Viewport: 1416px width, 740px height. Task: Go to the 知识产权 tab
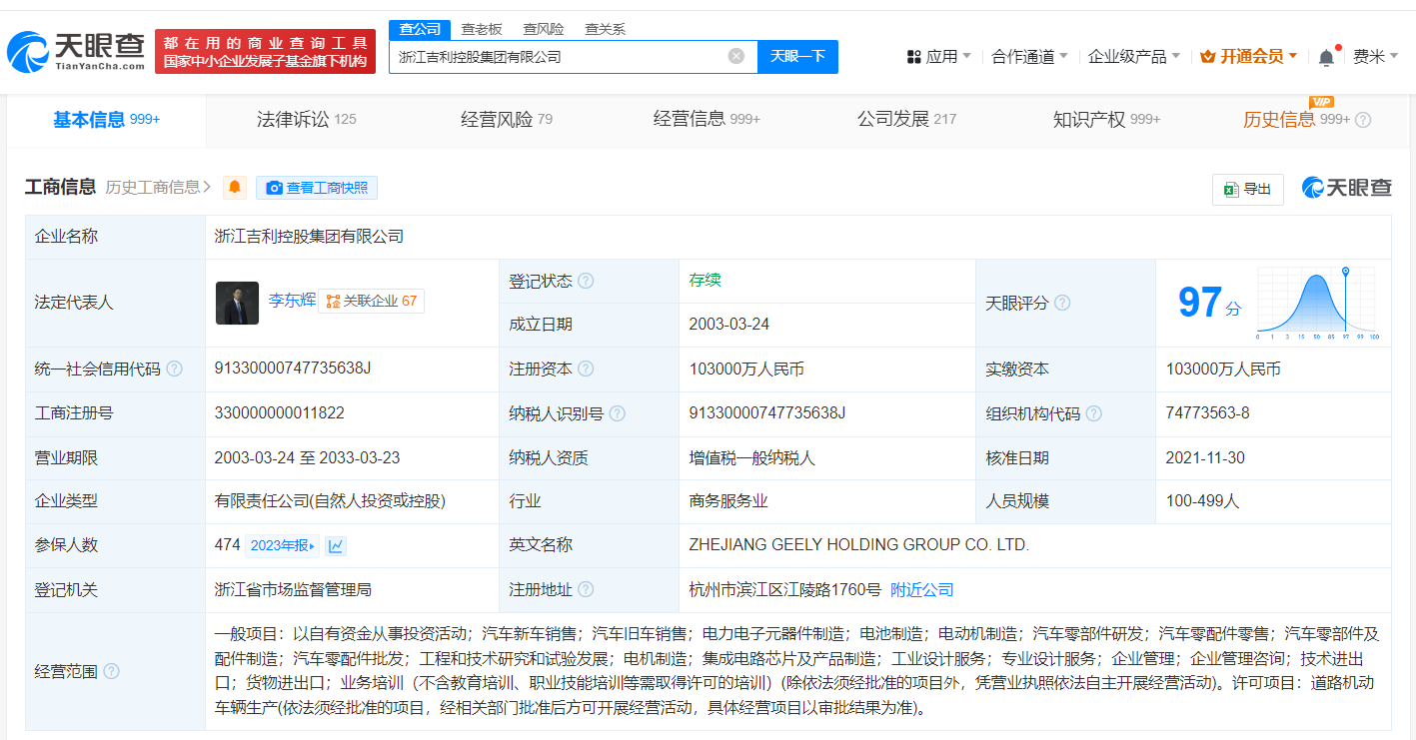tap(1106, 120)
